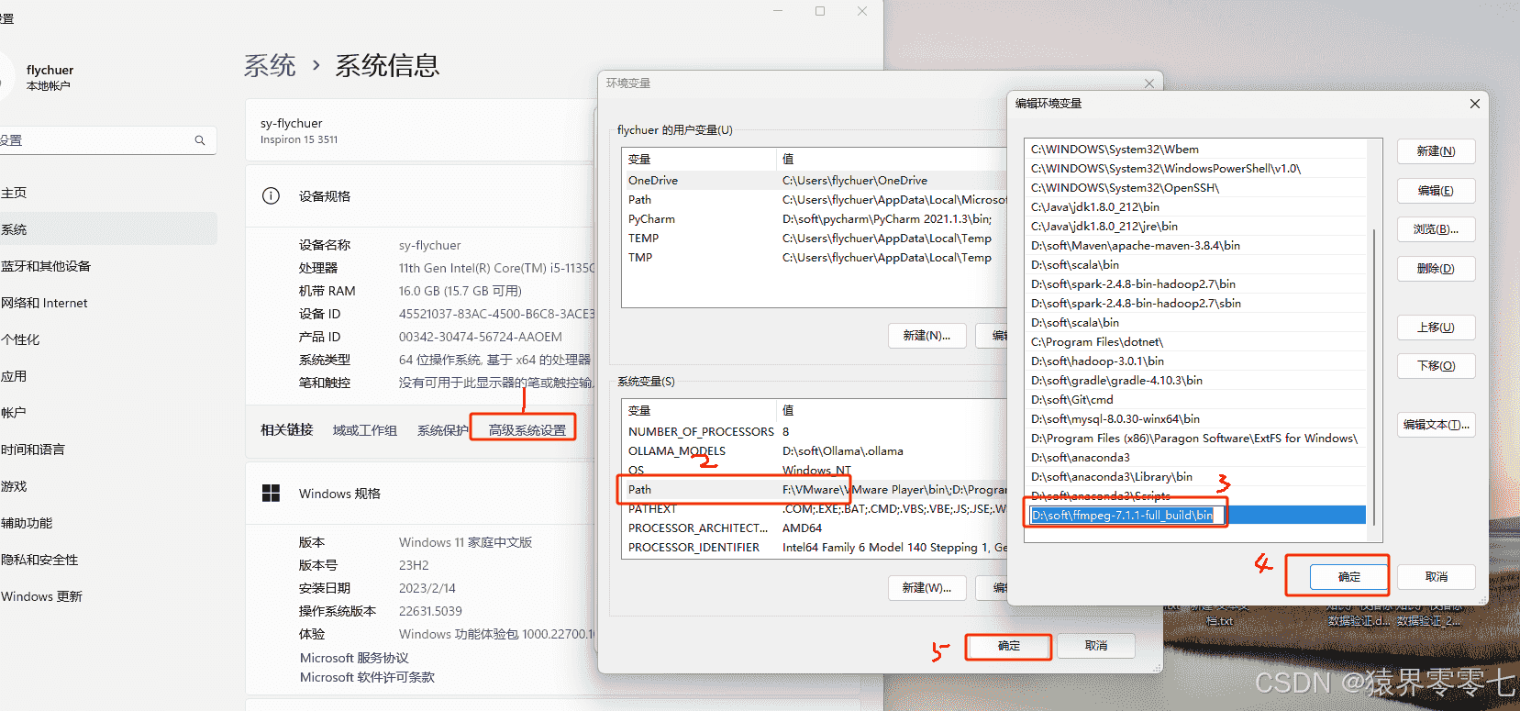The width and height of the screenshot is (1520, 711).
Task: Click 新建(N) in the edit variable dialog
Action: [1436, 151]
